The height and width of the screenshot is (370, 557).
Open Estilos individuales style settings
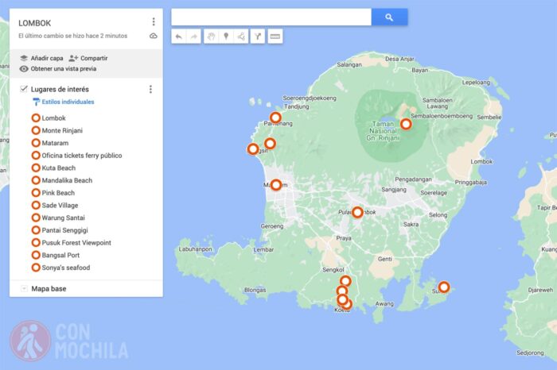tap(64, 102)
